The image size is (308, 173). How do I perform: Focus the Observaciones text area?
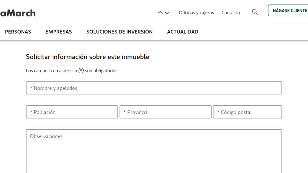click(x=154, y=149)
